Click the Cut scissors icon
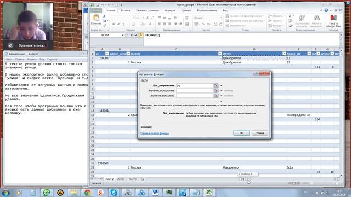 point(104,16)
